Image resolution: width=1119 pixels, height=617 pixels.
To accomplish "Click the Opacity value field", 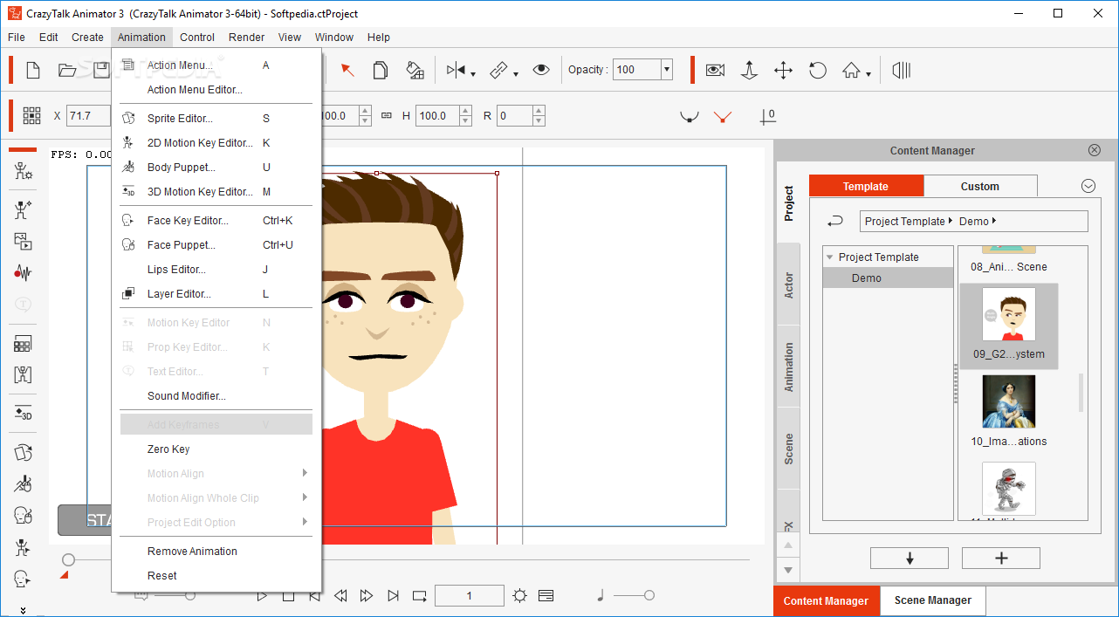I will (637, 70).
